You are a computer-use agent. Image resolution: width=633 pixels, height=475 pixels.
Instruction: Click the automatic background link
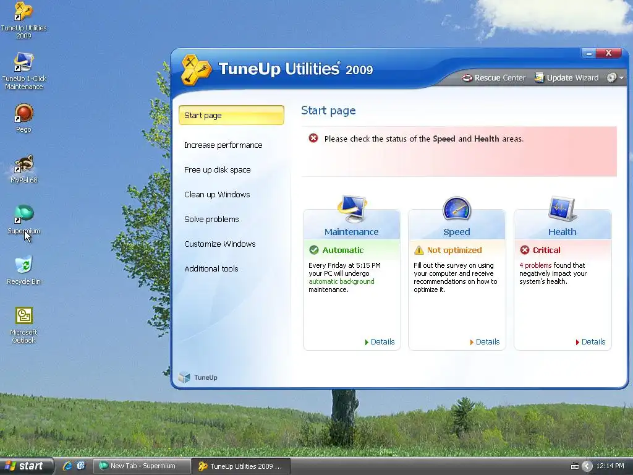[x=341, y=281]
